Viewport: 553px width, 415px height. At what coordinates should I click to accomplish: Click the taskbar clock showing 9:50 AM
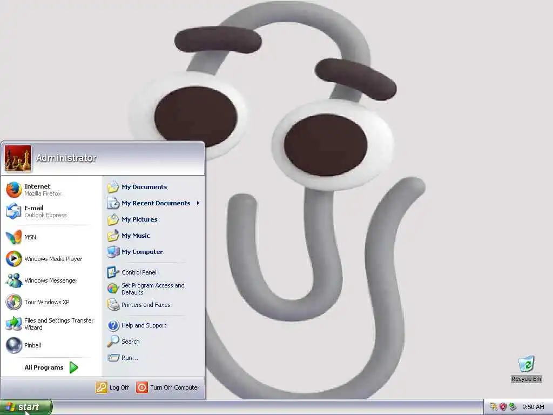point(533,407)
